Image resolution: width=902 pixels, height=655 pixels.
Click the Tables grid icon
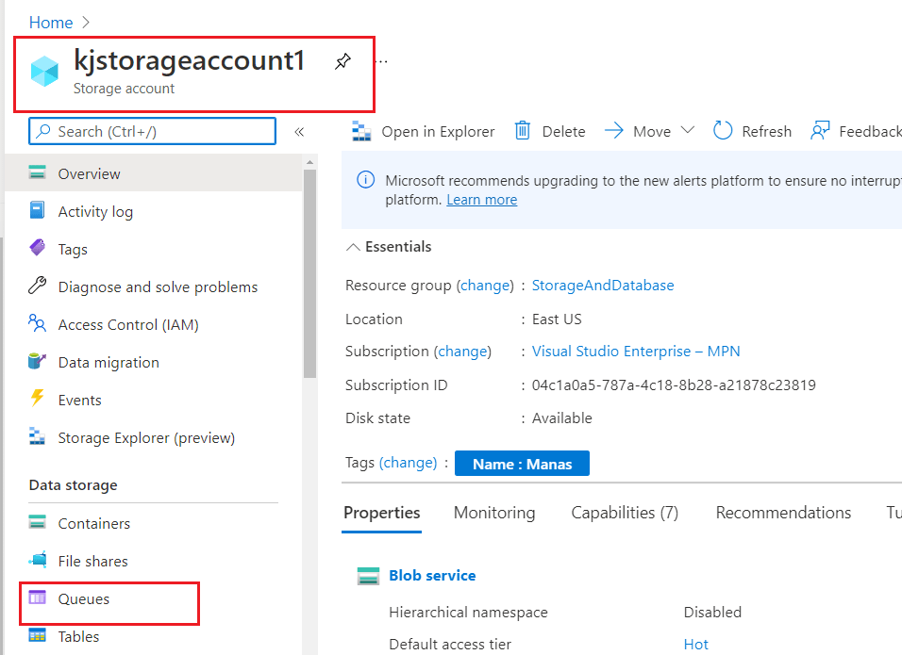coord(38,635)
